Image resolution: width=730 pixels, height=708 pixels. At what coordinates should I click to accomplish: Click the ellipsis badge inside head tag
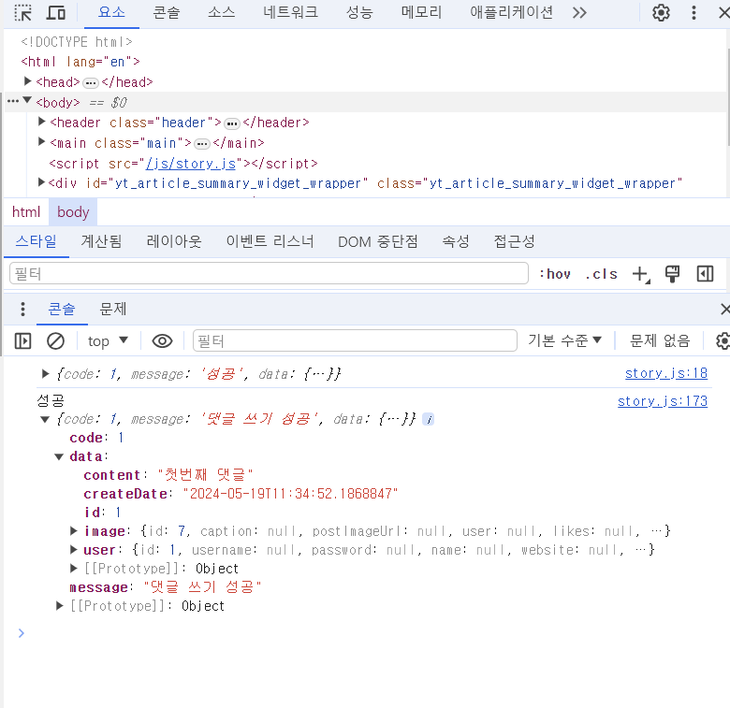(91, 83)
